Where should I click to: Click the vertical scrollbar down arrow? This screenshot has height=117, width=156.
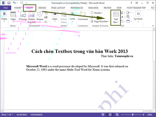(154, 108)
